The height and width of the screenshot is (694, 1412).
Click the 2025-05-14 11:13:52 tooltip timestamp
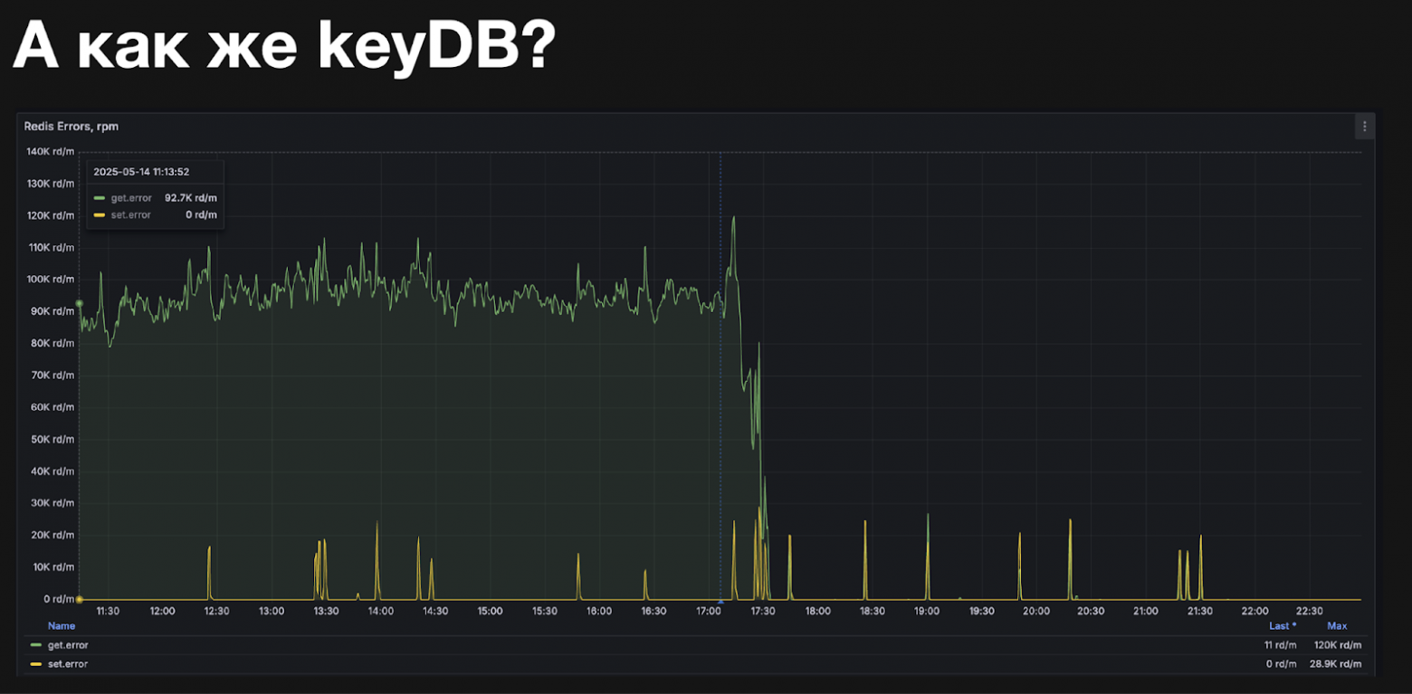(141, 171)
